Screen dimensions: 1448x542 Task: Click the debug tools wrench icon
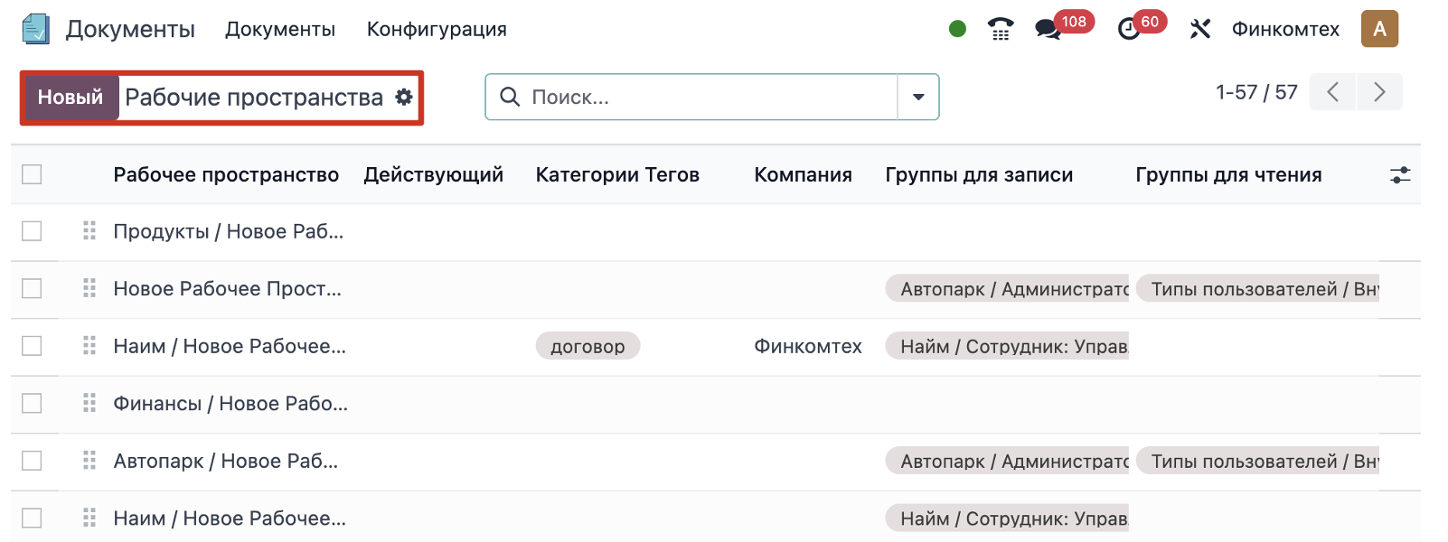click(x=1199, y=29)
